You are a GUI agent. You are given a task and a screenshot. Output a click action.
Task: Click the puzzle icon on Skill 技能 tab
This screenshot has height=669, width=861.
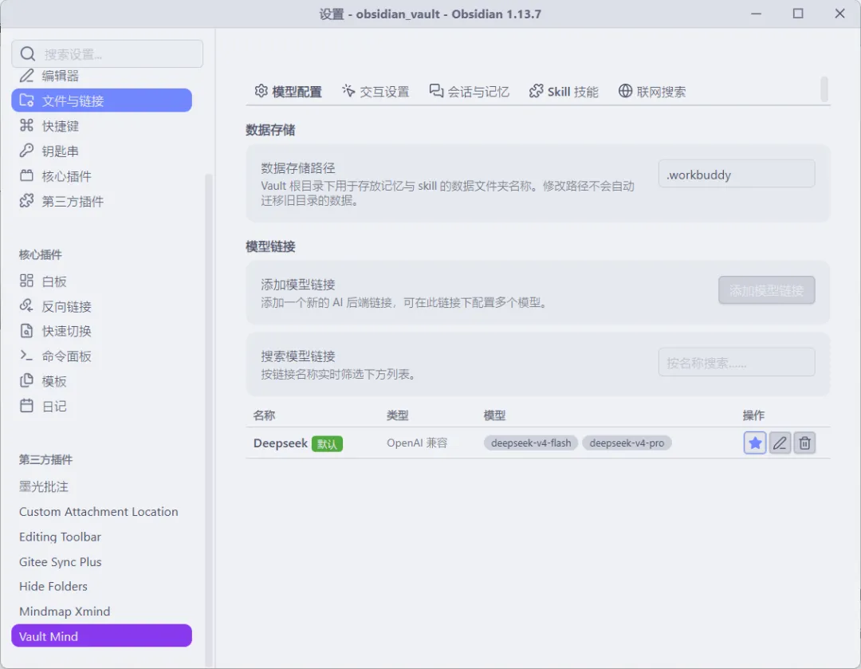click(536, 91)
